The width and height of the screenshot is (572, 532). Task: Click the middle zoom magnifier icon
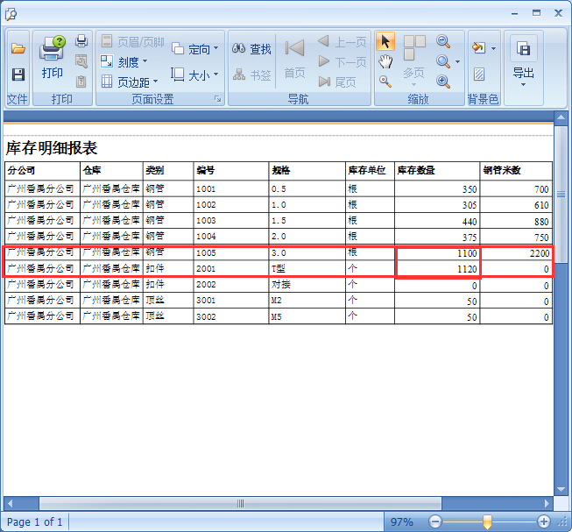(443, 61)
